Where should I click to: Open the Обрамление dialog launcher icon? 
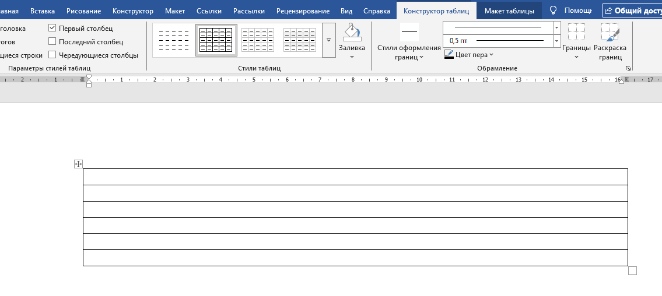coord(628,68)
